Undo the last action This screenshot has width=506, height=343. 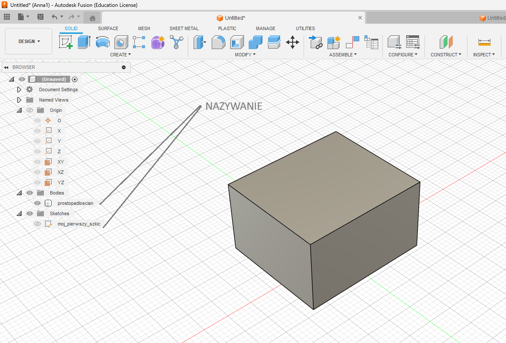(55, 17)
